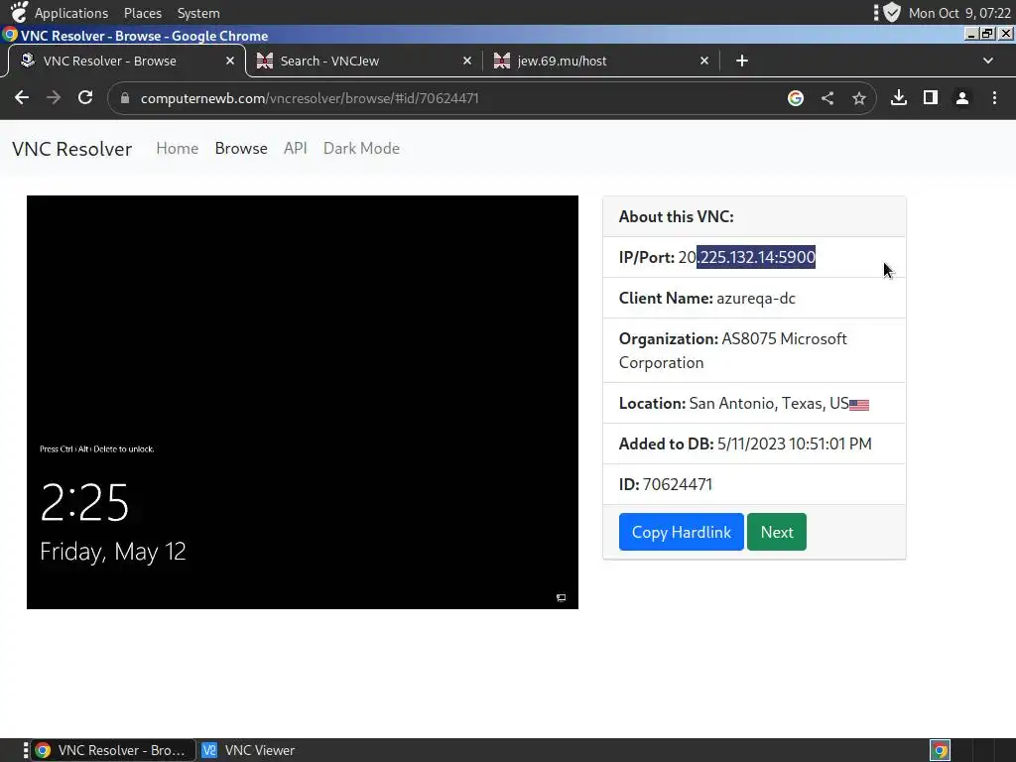Click the clock Mon Oct 9, 07:22
1016x762 pixels.
pyautogui.click(x=959, y=13)
